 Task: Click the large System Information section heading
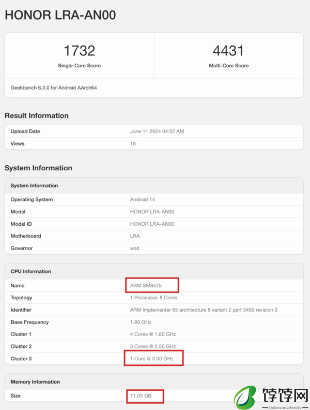38,168
